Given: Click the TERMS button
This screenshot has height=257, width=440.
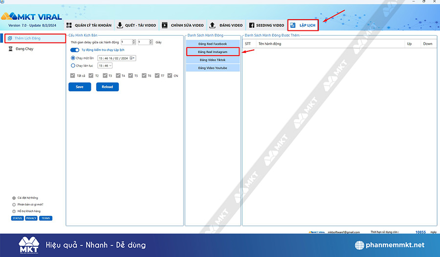Looking at the screenshot, I should click(x=46, y=218).
